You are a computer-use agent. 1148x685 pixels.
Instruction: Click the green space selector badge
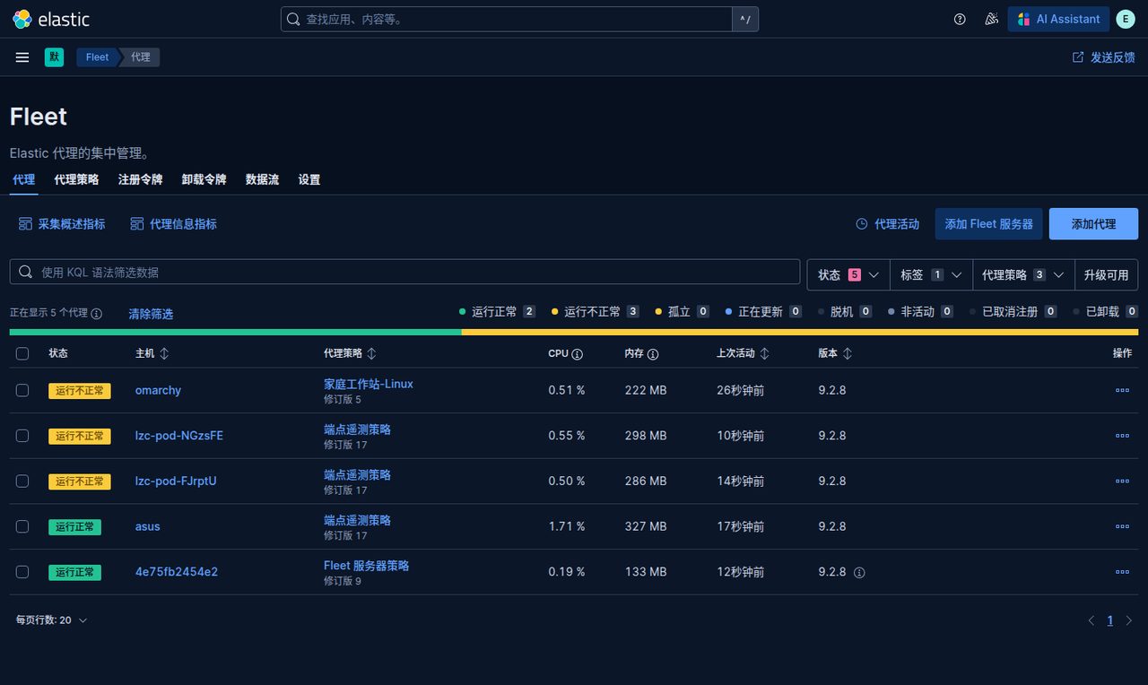tap(55, 57)
